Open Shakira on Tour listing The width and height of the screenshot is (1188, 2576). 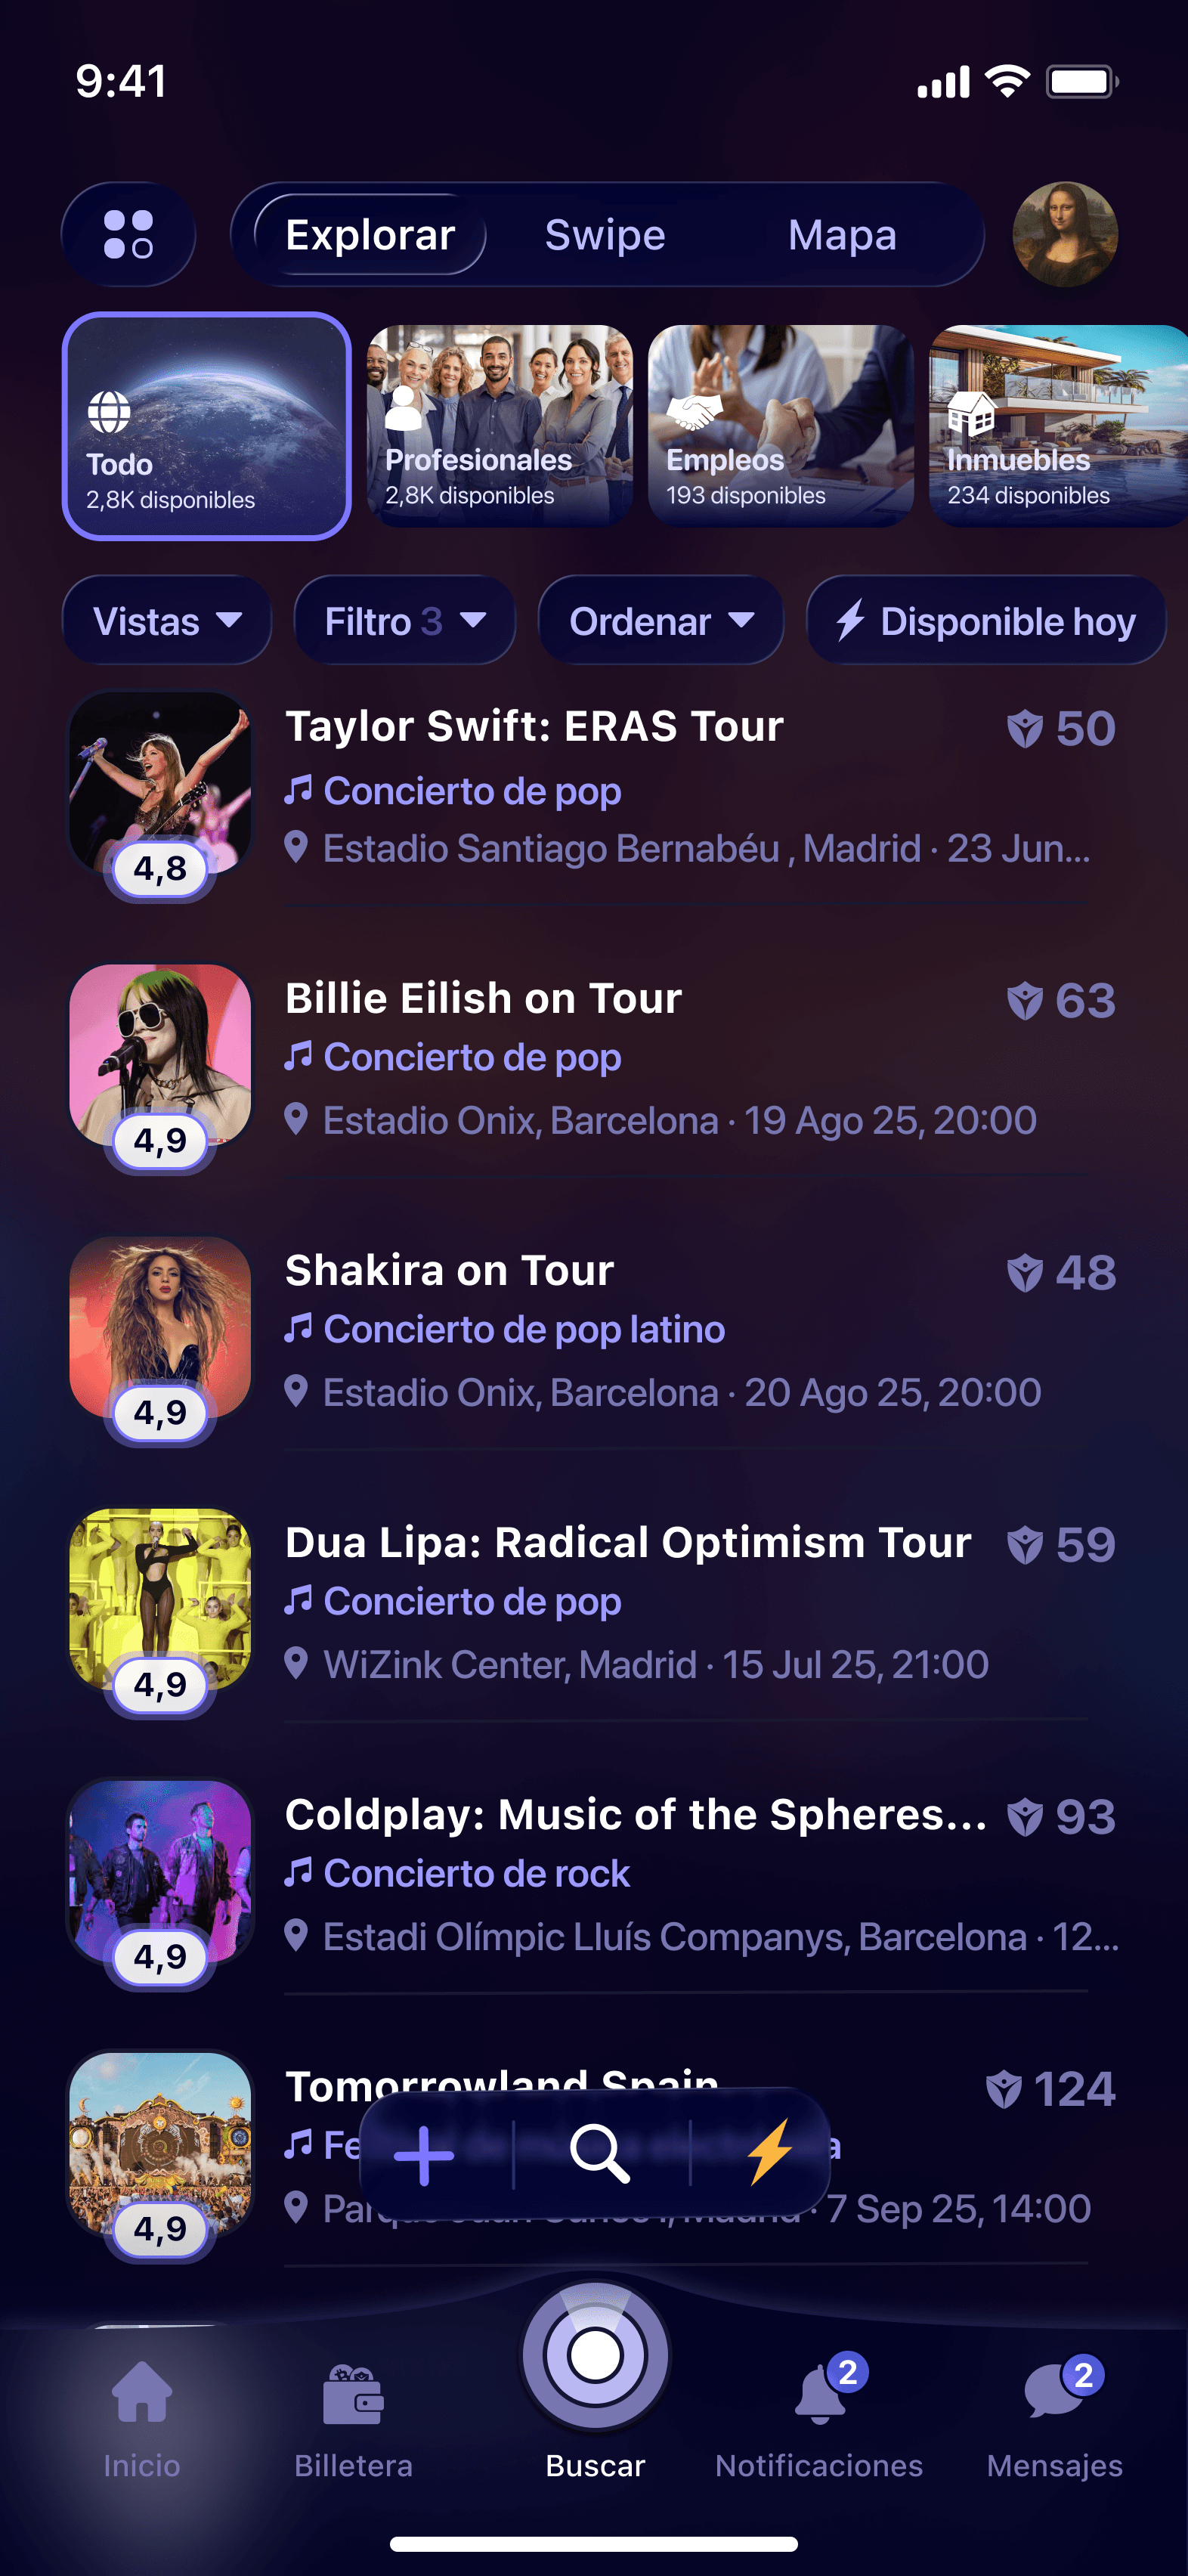pyautogui.click(x=450, y=1271)
